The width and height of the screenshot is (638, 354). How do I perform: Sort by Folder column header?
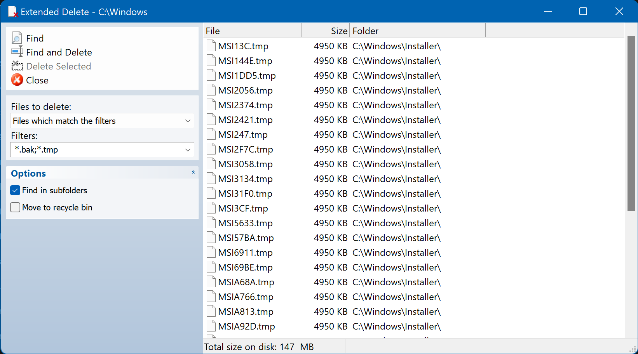[418, 31]
